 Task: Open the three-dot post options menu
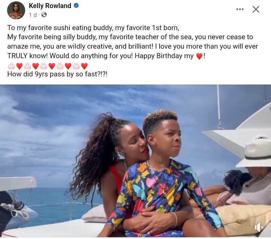tap(240, 9)
